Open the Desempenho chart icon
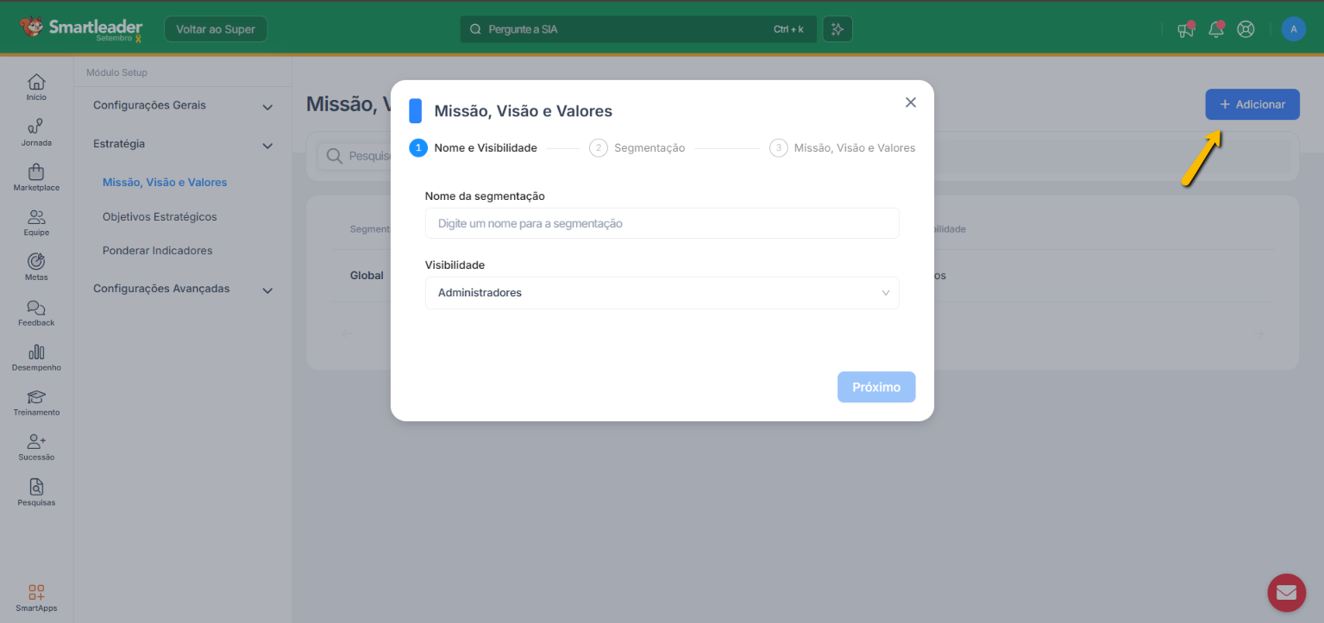 36,352
